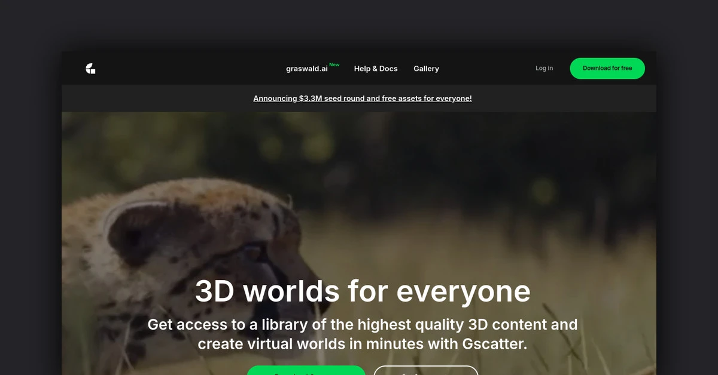The image size is (718, 375).
Task: Open the Help & Docs page
Action: [376, 69]
